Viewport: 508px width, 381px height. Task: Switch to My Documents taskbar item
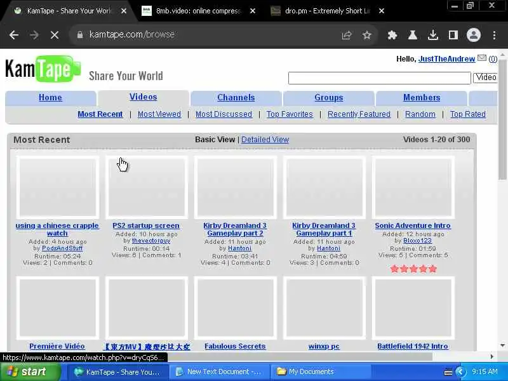click(x=321, y=371)
